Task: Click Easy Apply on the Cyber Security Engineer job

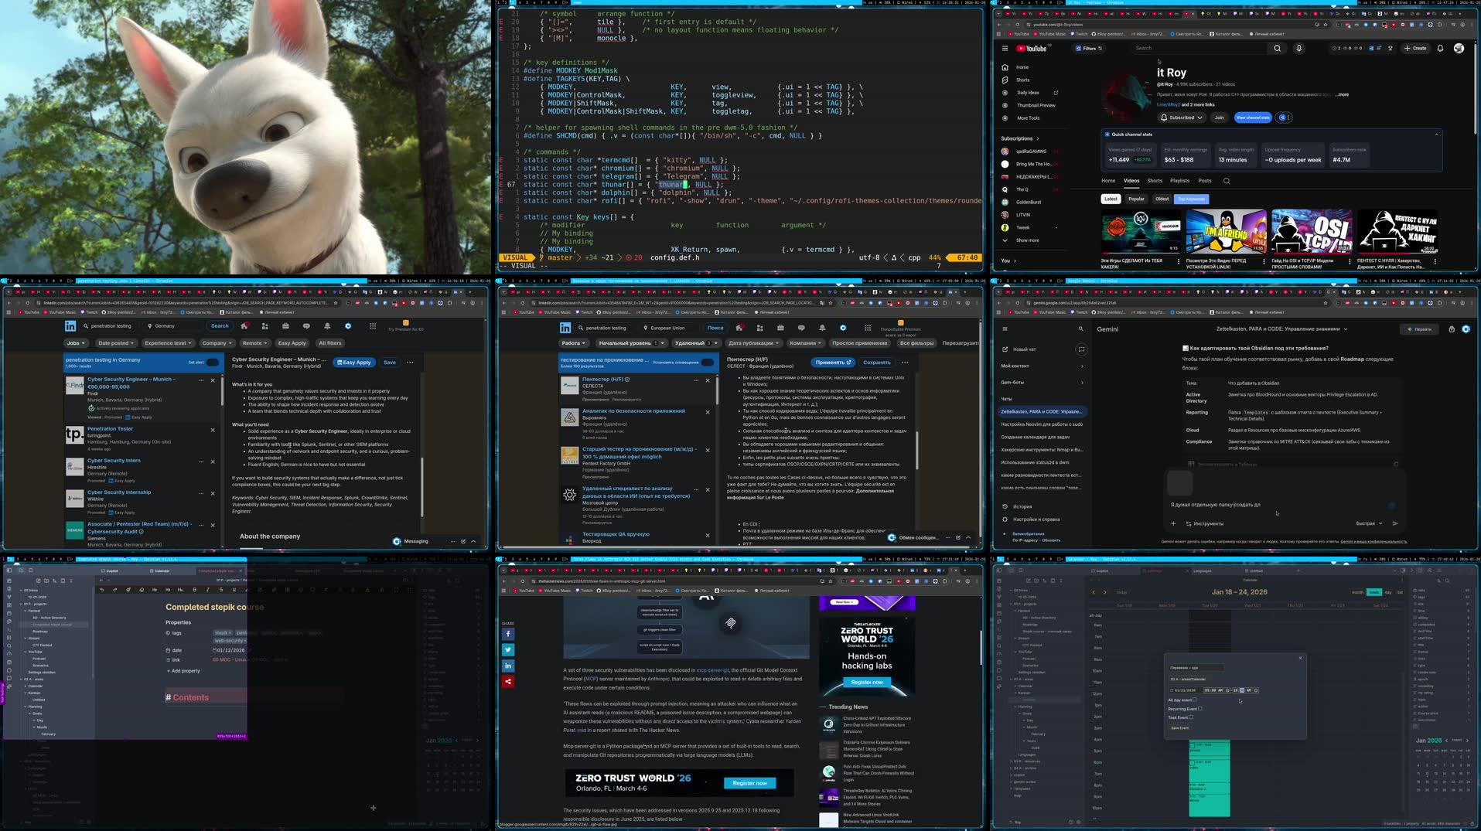Action: coord(353,362)
